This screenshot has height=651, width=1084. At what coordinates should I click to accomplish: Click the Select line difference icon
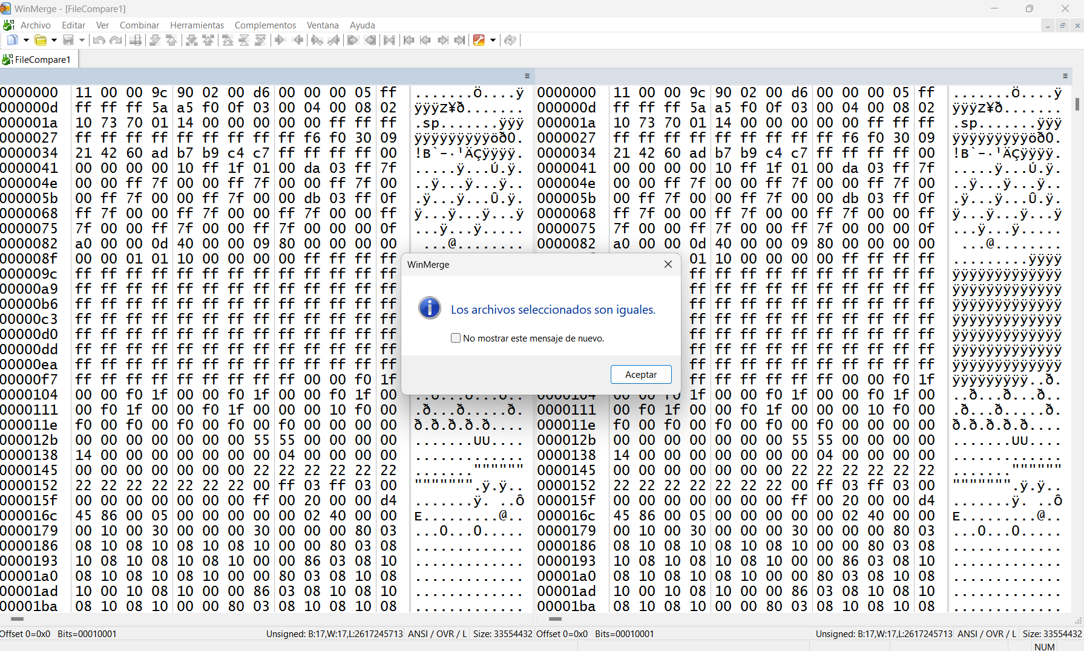click(x=136, y=40)
